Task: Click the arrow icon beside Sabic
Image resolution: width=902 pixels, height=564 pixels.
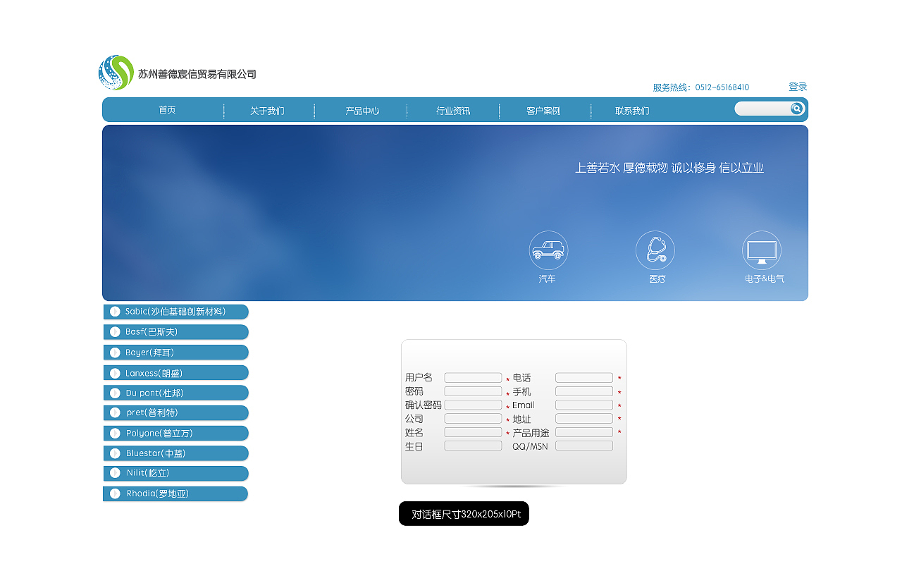Action: point(116,312)
